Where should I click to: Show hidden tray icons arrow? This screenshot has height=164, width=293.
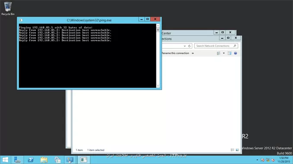(257, 160)
